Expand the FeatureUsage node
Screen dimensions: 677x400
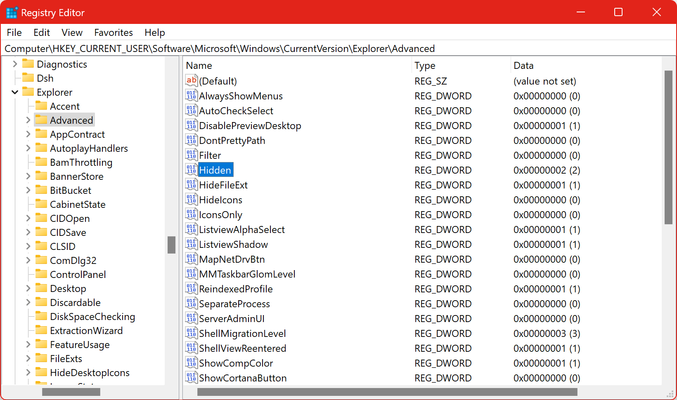point(28,344)
